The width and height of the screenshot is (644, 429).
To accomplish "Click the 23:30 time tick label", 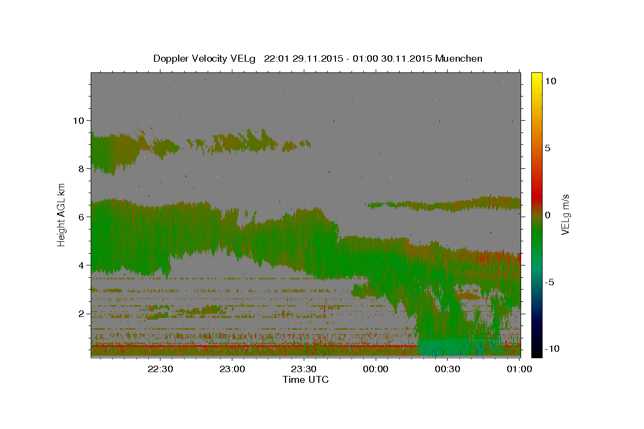I will coord(304,369).
